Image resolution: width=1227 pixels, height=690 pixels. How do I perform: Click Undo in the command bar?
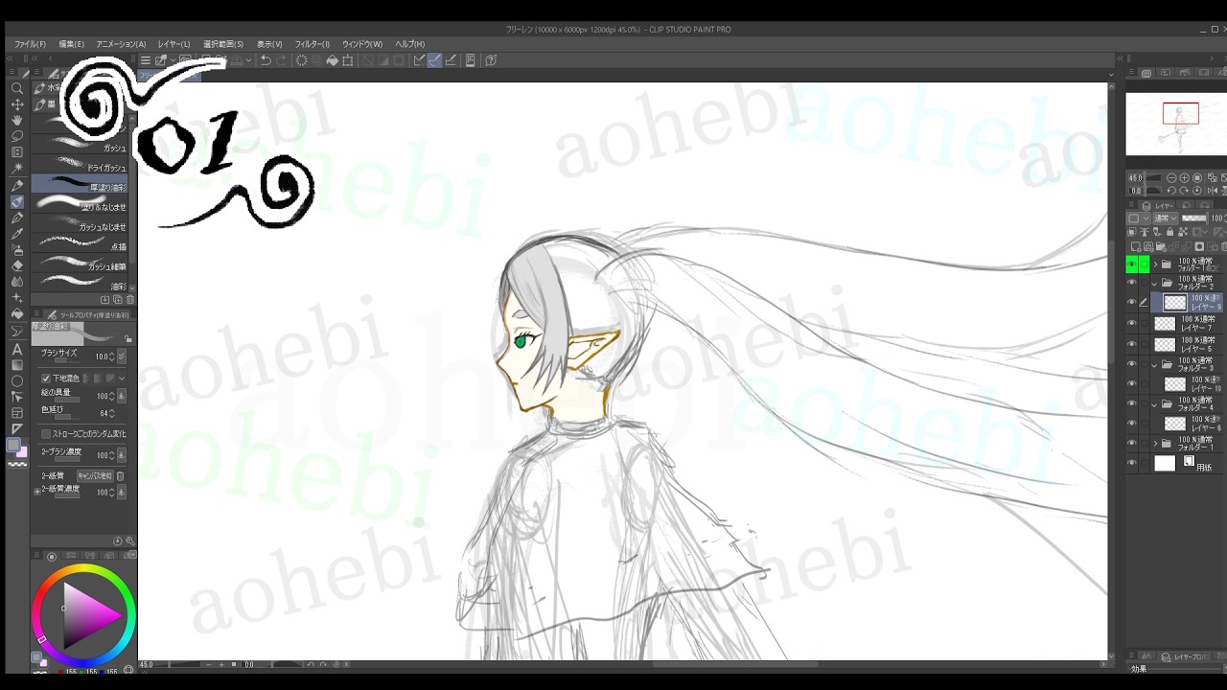tap(266, 60)
